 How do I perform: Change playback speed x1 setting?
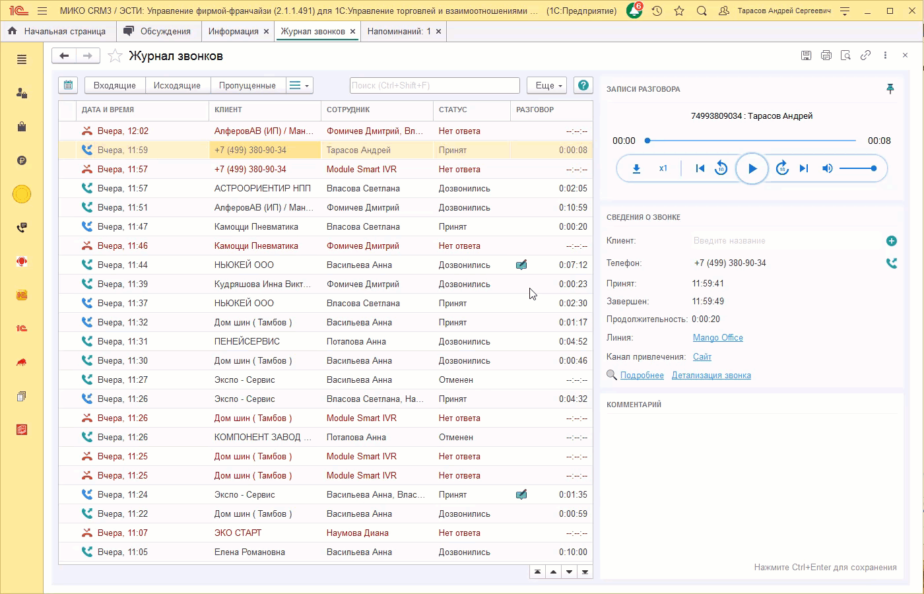tap(663, 169)
